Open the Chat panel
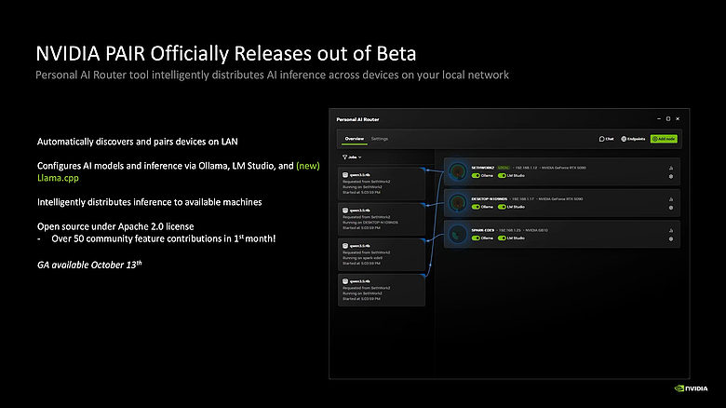 coord(606,139)
